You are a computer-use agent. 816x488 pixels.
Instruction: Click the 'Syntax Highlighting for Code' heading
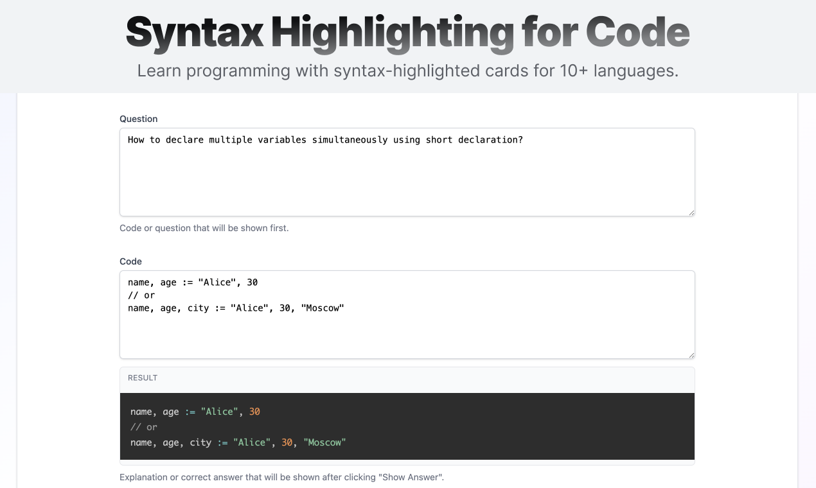[x=407, y=31]
